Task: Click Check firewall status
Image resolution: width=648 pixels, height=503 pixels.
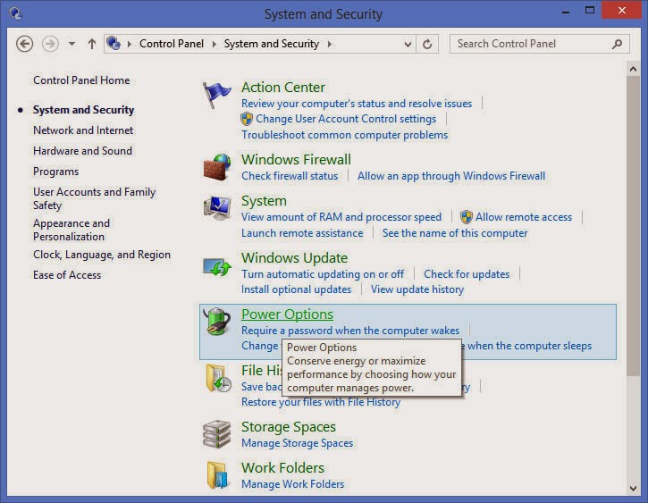Action: click(290, 176)
